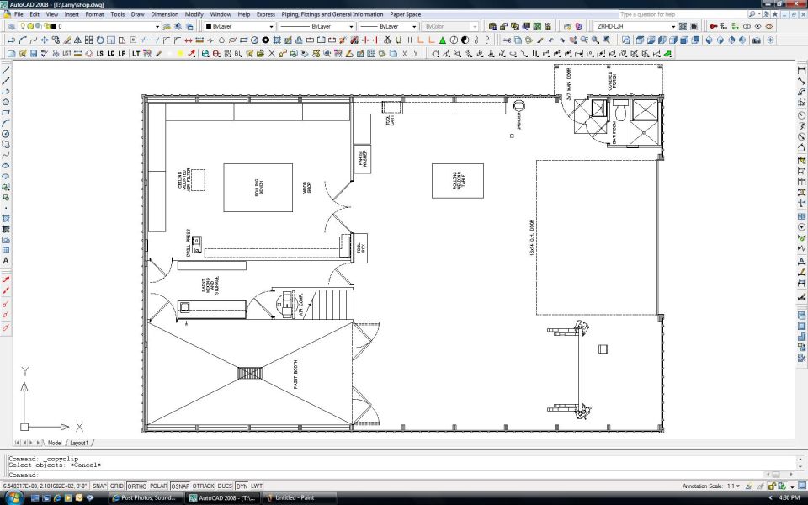Open the Dimension menu

tap(164, 14)
